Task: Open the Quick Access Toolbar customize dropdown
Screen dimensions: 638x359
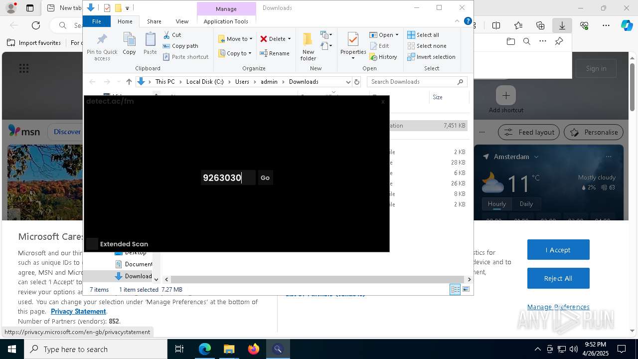Action: coord(127,8)
